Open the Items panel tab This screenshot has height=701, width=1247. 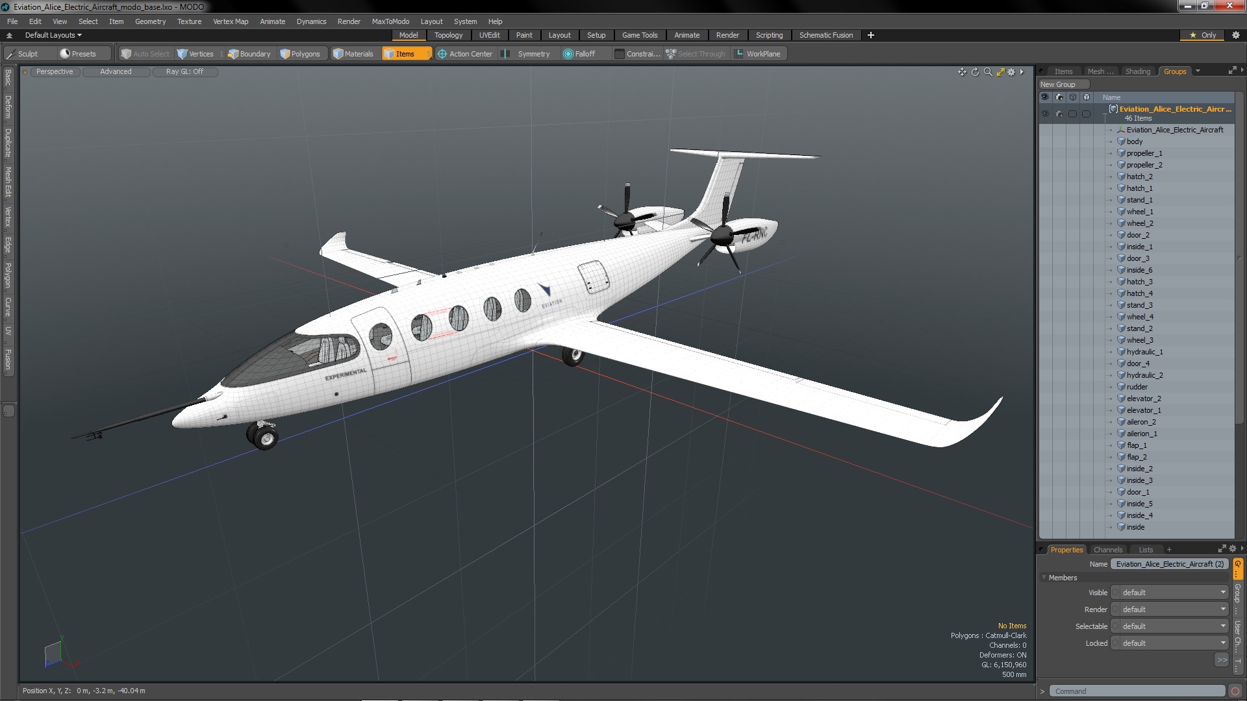click(x=1063, y=71)
